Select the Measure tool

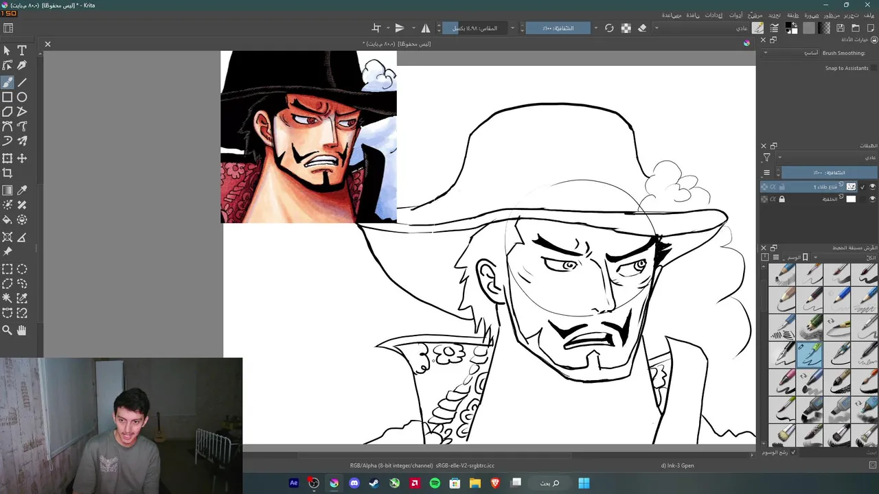click(x=22, y=237)
